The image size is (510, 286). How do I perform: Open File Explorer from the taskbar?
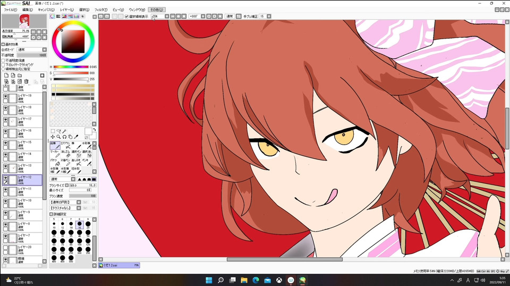pyautogui.click(x=244, y=280)
